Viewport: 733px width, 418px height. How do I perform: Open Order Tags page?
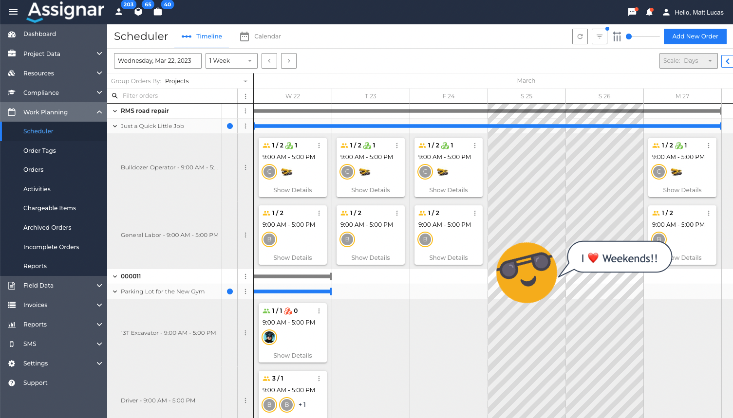[x=39, y=151]
